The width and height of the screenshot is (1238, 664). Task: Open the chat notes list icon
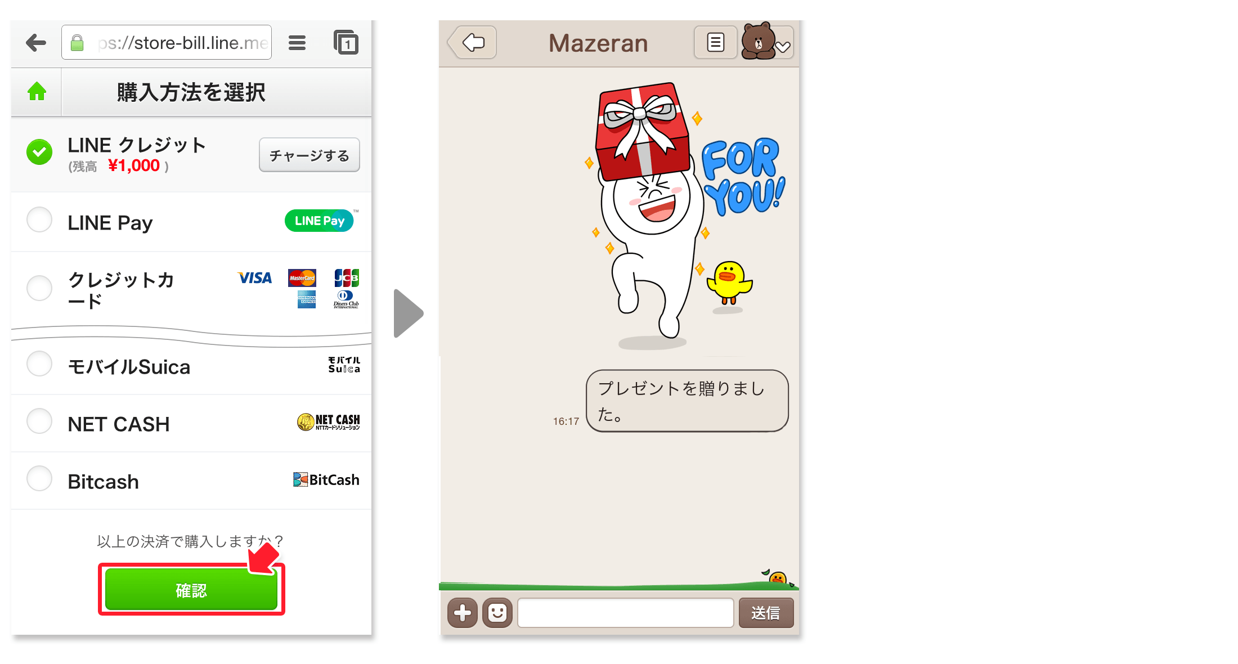(715, 42)
